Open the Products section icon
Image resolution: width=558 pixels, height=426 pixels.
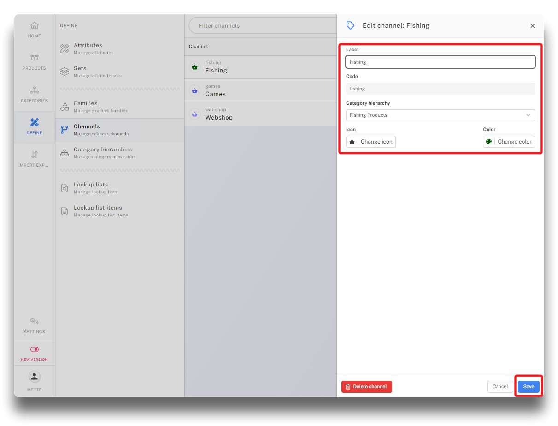35,58
